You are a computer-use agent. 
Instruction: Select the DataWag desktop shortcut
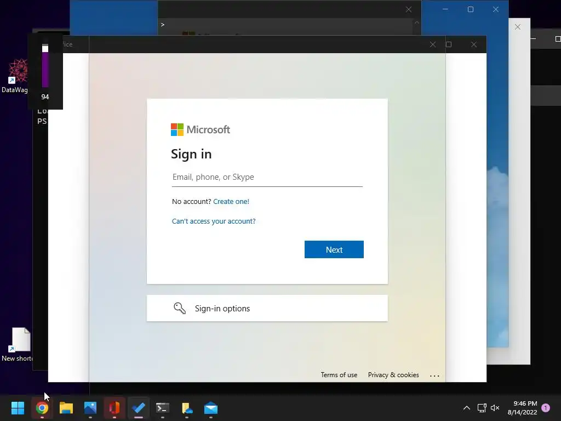[15, 76]
